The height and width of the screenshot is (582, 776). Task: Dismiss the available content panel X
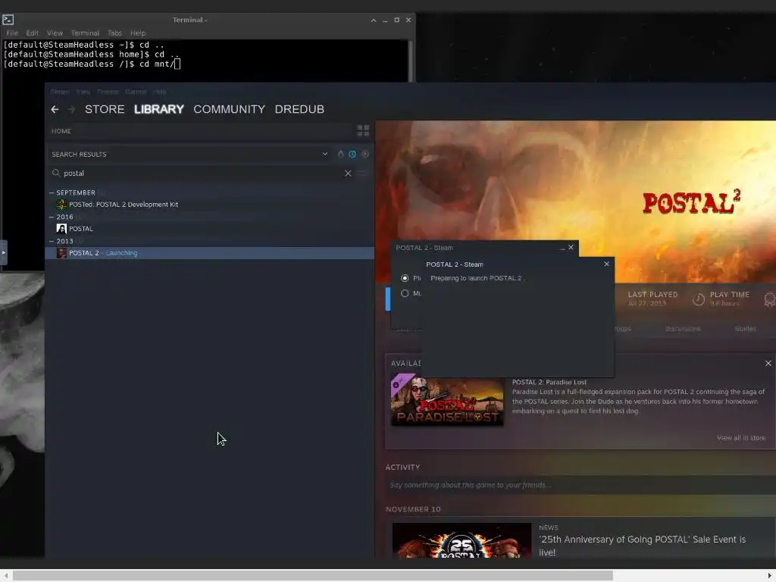click(768, 363)
